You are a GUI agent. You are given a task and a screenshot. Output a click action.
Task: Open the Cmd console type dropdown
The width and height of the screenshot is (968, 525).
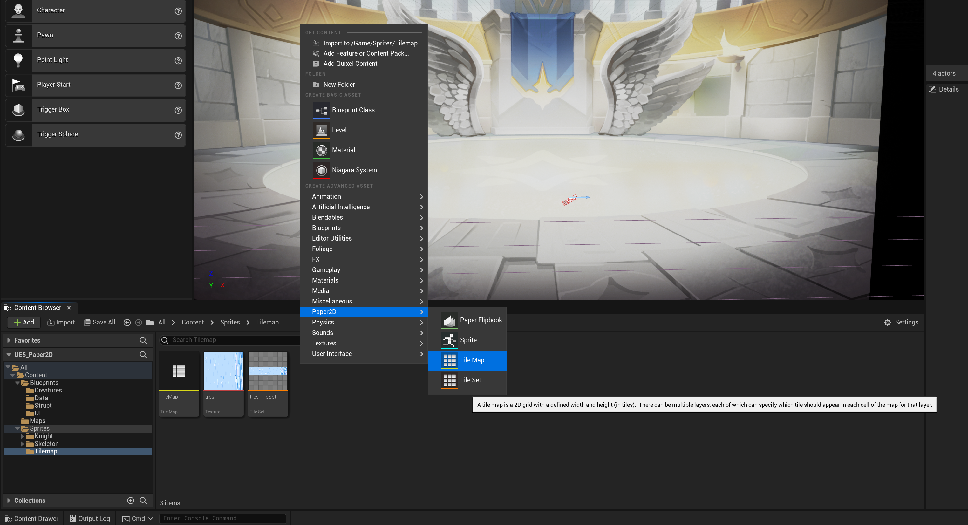click(138, 519)
